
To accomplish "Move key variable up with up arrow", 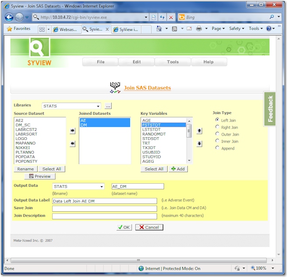I will click(199, 131).
